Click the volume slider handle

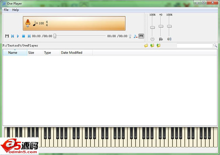(x=169, y=26)
